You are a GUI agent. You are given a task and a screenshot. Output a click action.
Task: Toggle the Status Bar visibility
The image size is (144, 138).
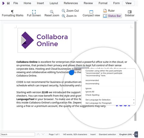point(112,16)
